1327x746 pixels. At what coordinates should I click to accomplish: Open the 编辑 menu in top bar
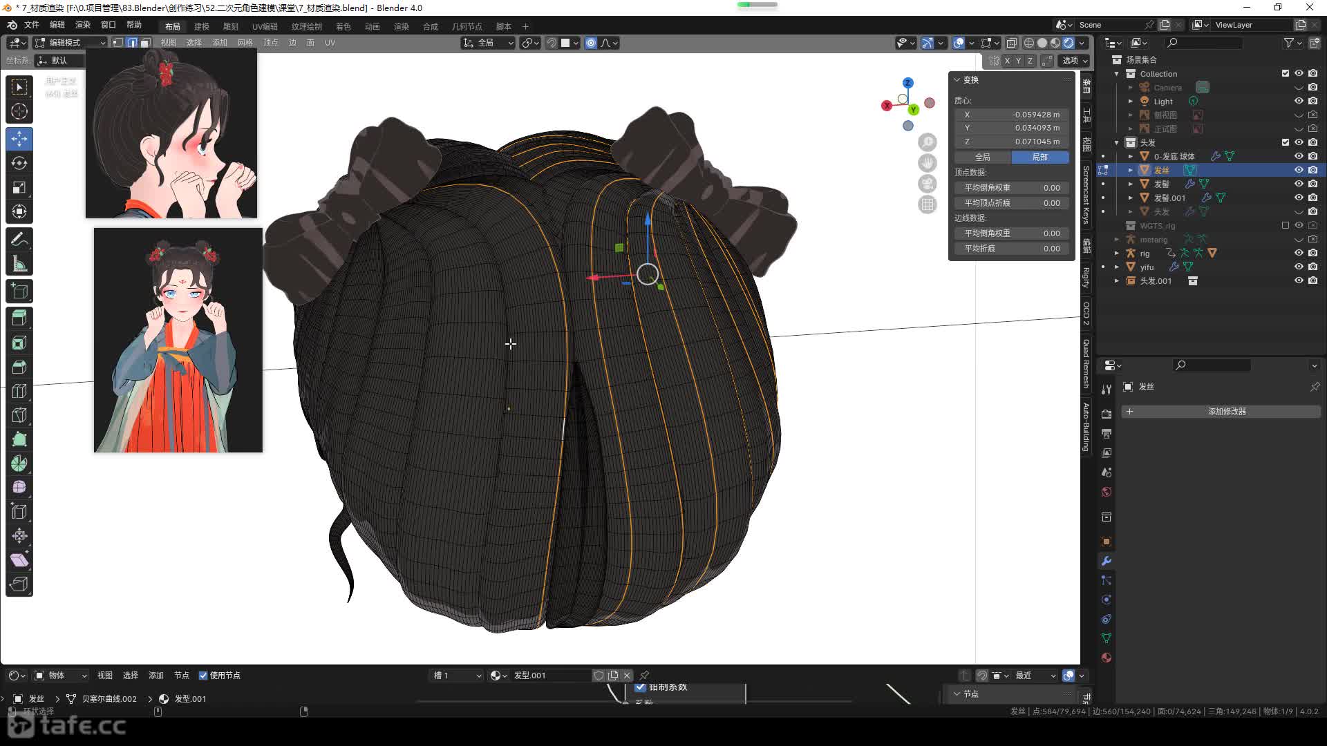(x=57, y=25)
